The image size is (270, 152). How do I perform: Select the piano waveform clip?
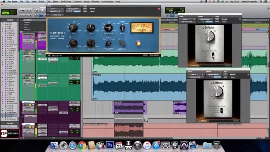[129, 130]
